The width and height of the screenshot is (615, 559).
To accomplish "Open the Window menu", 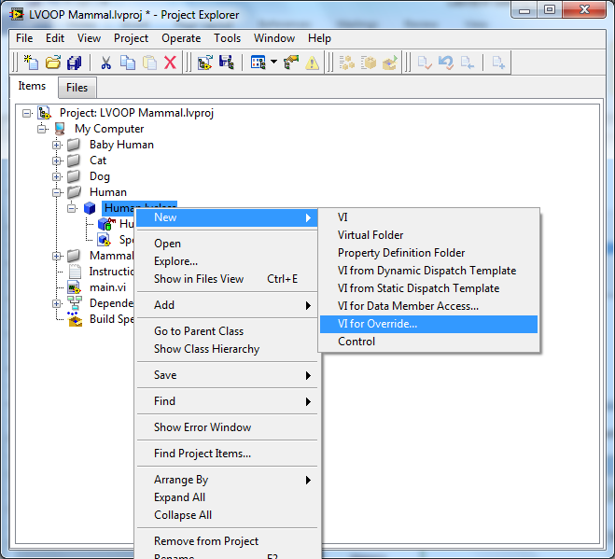I will (x=274, y=38).
